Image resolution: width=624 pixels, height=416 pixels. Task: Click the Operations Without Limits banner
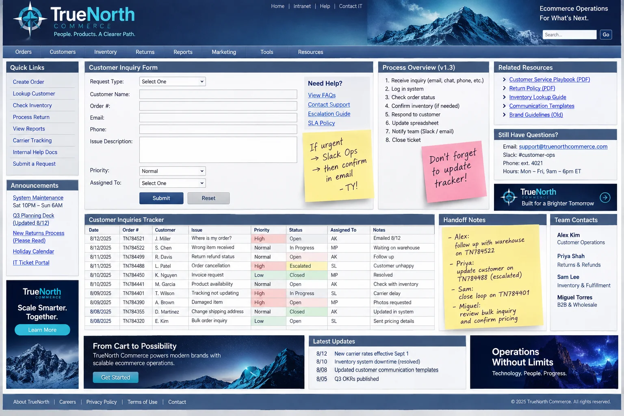(x=544, y=362)
